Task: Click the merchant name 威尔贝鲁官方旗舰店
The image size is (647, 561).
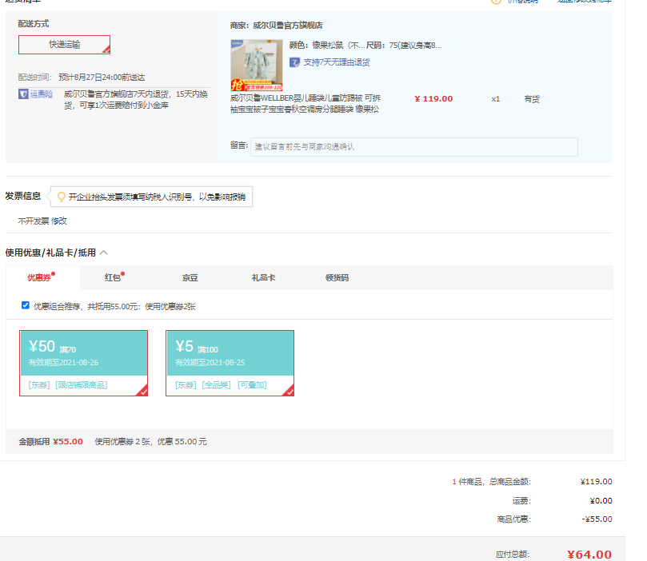Action: point(288,26)
